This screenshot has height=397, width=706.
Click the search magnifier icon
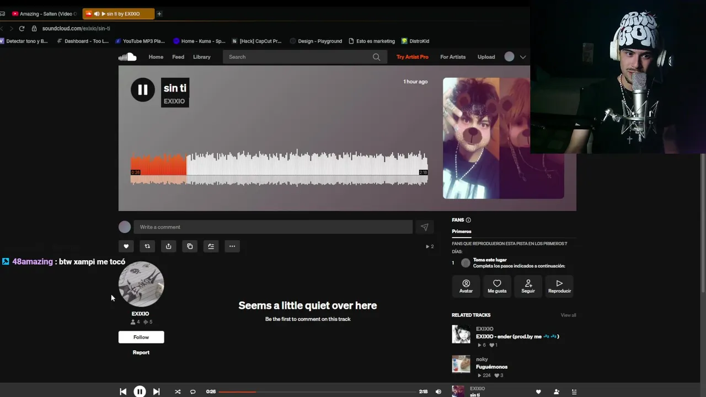[x=376, y=57]
